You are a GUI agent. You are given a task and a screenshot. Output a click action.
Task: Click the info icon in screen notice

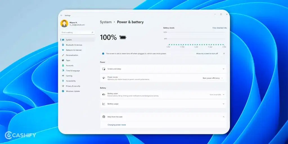point(103,54)
